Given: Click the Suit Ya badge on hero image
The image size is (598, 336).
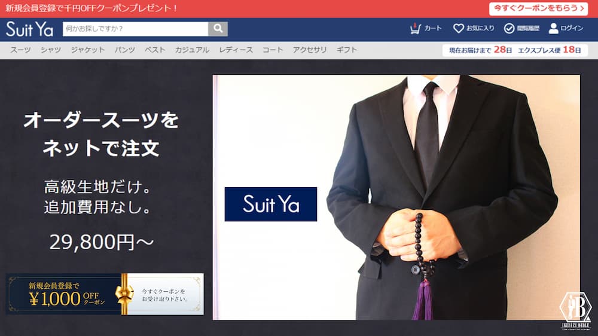Looking at the screenshot, I should (x=271, y=204).
